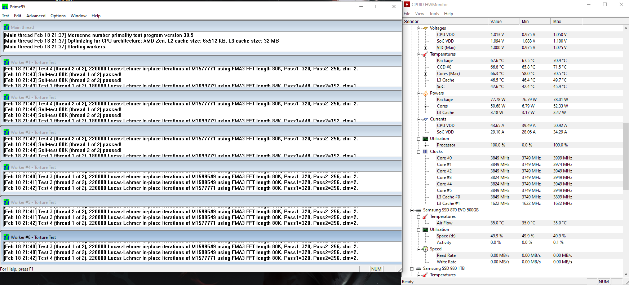629x285 pixels.
Task: Click Worker #1 Torture Test window icon
Action: pos(6,62)
